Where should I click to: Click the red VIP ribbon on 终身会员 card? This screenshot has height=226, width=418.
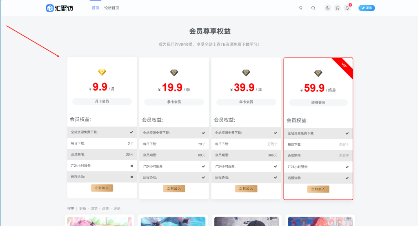tap(345, 66)
